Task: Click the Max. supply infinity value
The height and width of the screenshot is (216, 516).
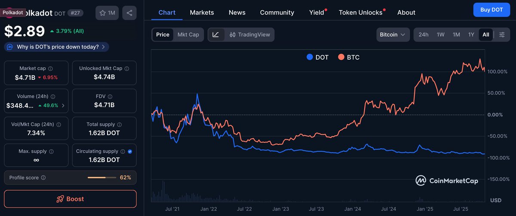Action: 36,160
